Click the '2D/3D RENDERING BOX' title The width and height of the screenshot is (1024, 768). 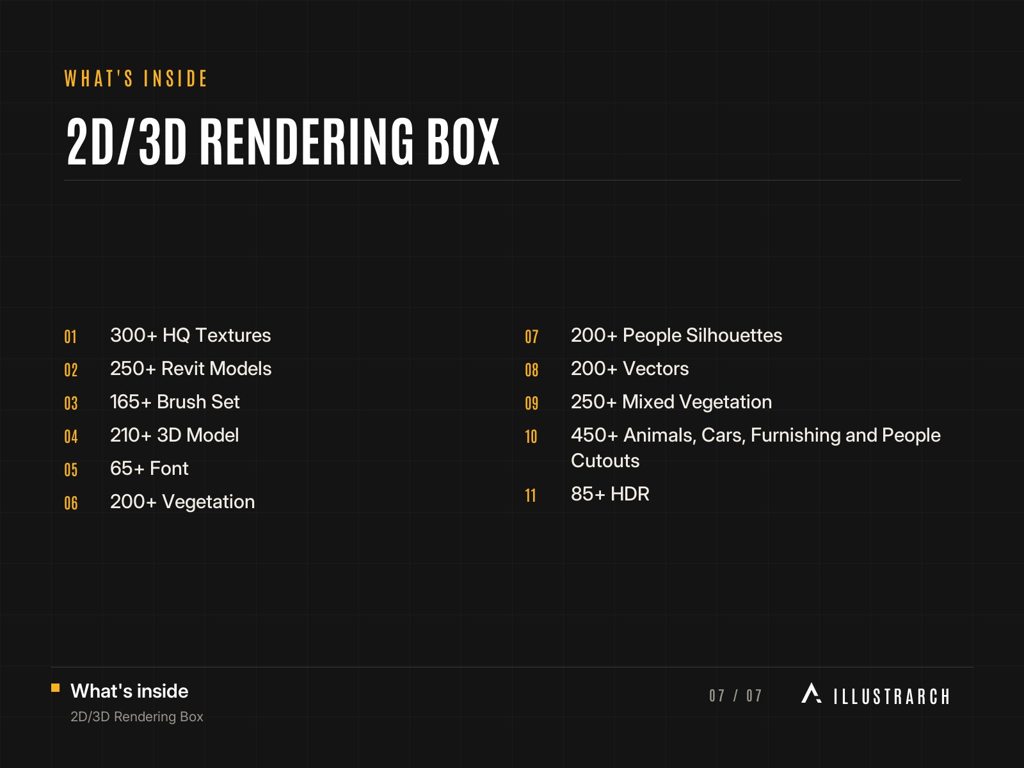tap(283, 142)
